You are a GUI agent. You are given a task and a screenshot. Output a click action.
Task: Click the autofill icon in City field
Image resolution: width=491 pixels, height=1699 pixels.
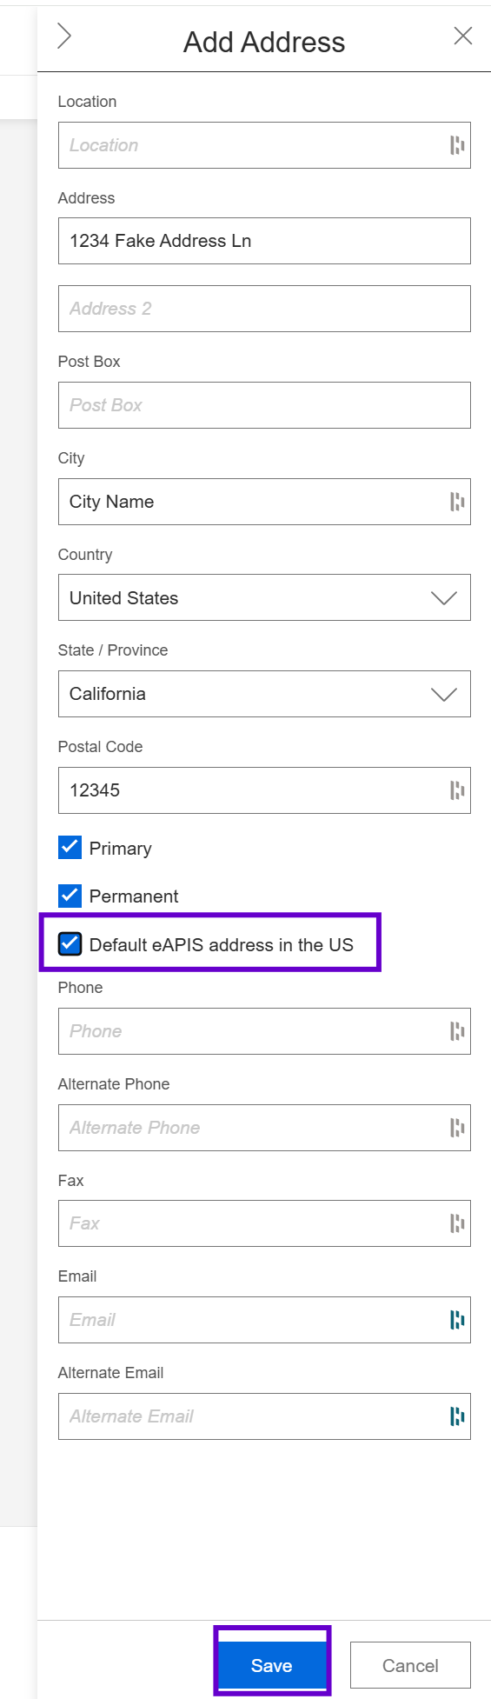tap(457, 502)
